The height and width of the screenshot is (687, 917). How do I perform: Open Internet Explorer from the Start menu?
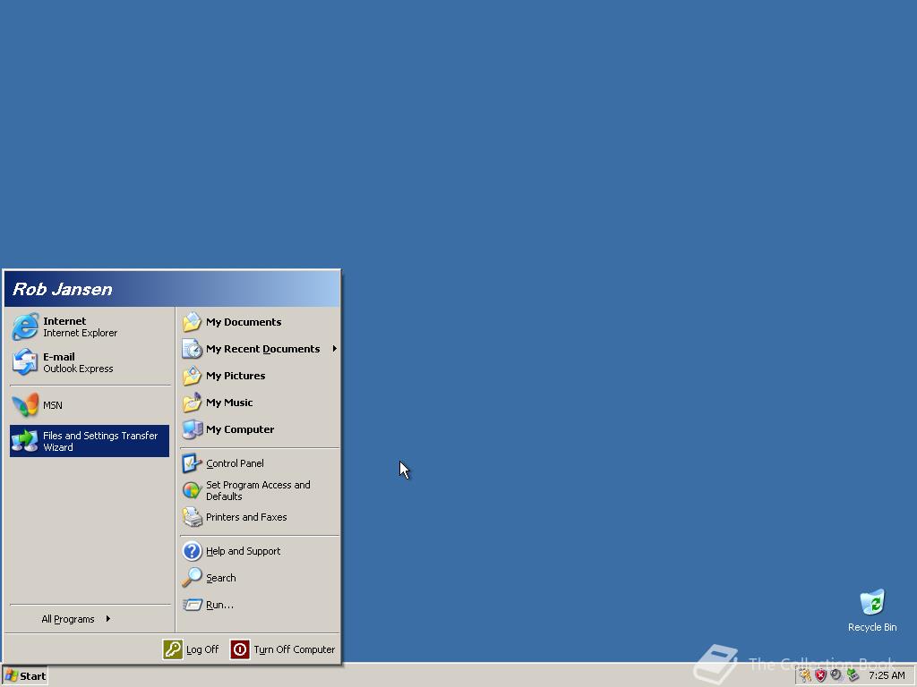point(90,327)
